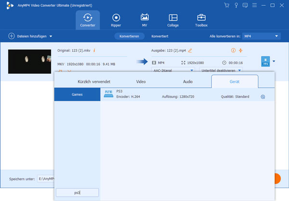
Task: Maximize the AnyMP4 window
Action: [x=273, y=5]
